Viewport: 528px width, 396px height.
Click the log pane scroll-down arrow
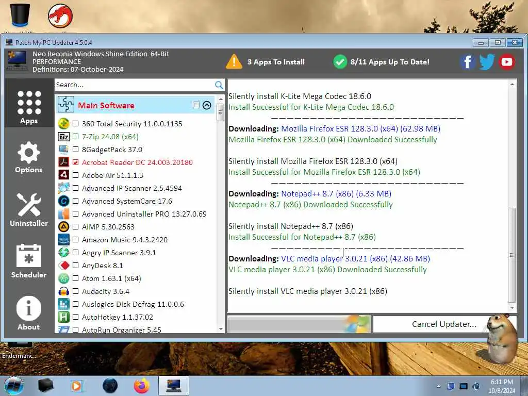[512, 308]
